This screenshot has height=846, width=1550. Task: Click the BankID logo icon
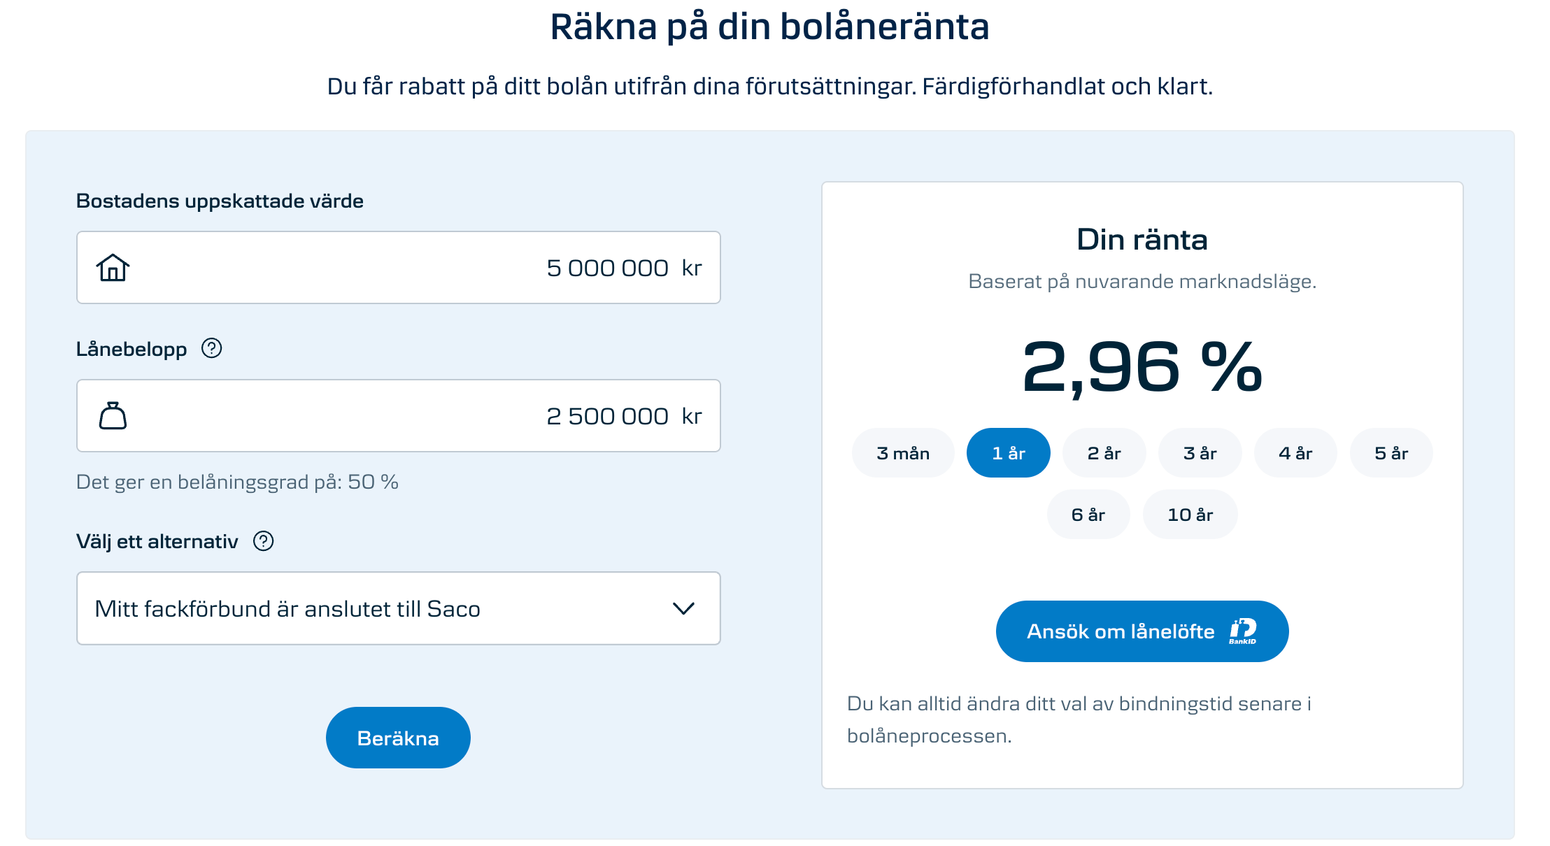(1243, 631)
